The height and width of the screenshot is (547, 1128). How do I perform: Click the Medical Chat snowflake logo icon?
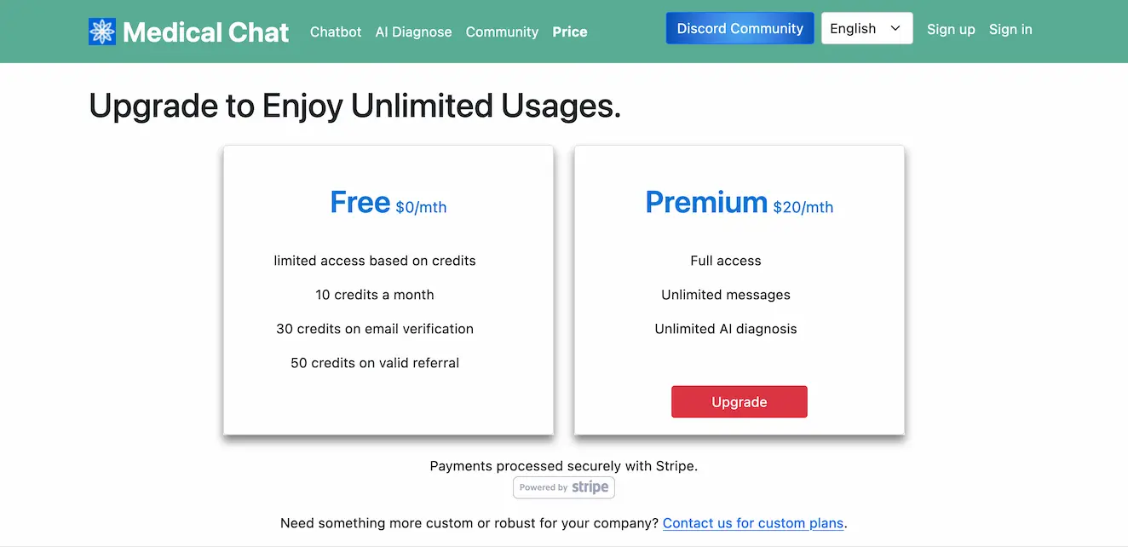coord(102,32)
